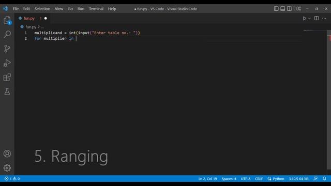The image size is (331, 186).
Task: Click line number 2 in gutter
Action: pos(25,38)
